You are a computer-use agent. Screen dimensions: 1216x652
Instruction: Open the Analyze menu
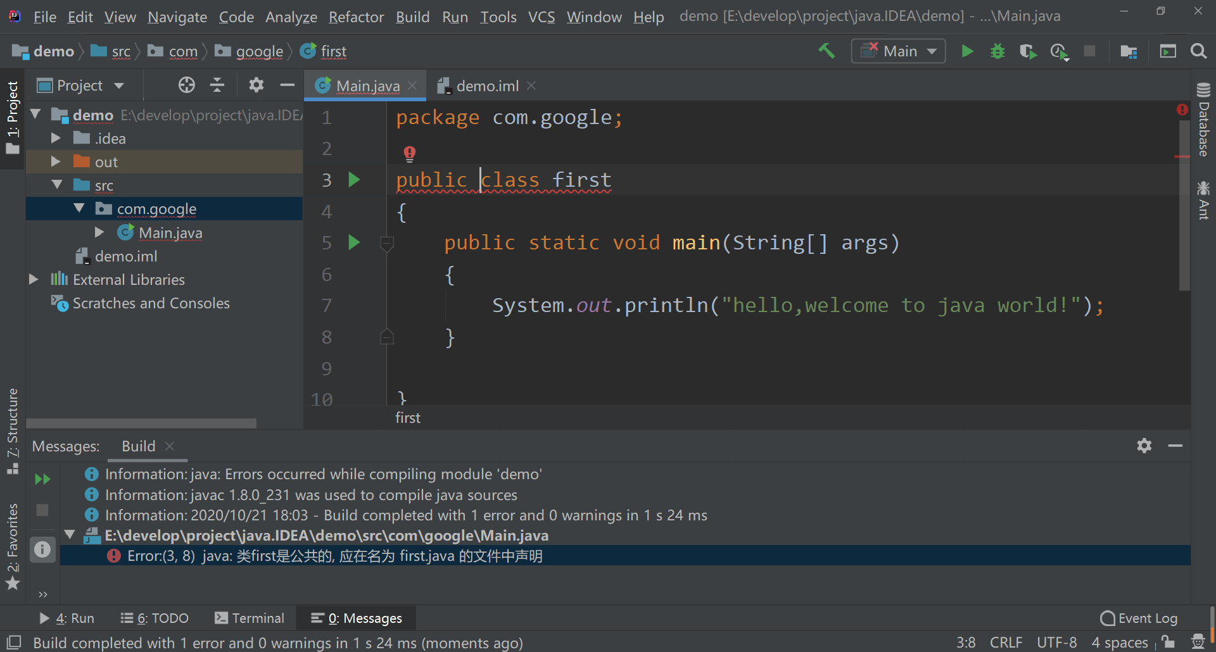tap(291, 17)
